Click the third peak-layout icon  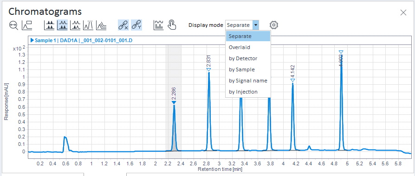click(x=75, y=25)
